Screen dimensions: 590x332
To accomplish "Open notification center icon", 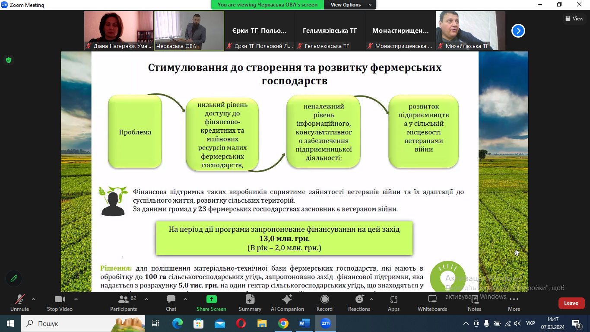I will coord(577,323).
